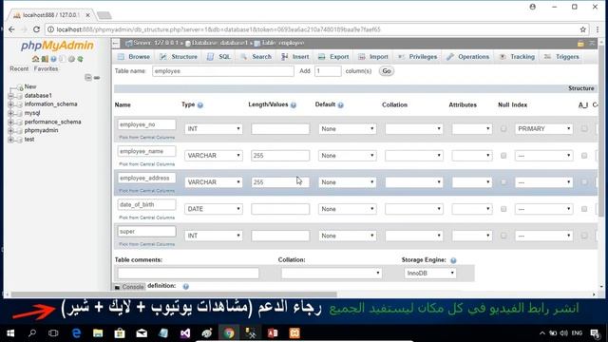The image size is (608, 342).
Task: Switch to the SQL tab
Action: click(219, 57)
